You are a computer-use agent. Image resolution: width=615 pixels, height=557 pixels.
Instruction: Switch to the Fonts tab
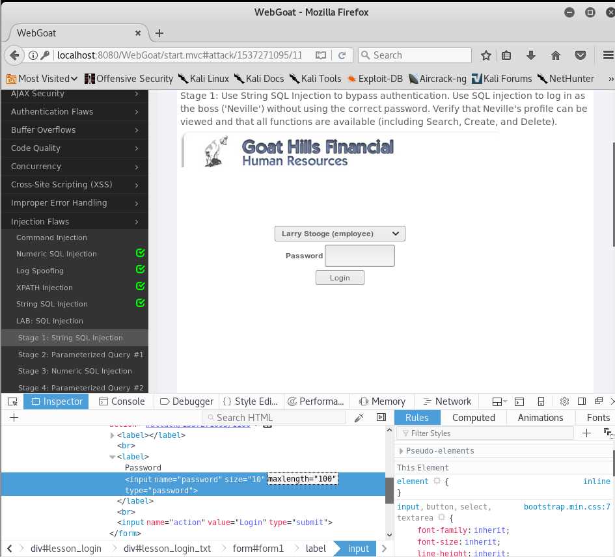point(598,418)
